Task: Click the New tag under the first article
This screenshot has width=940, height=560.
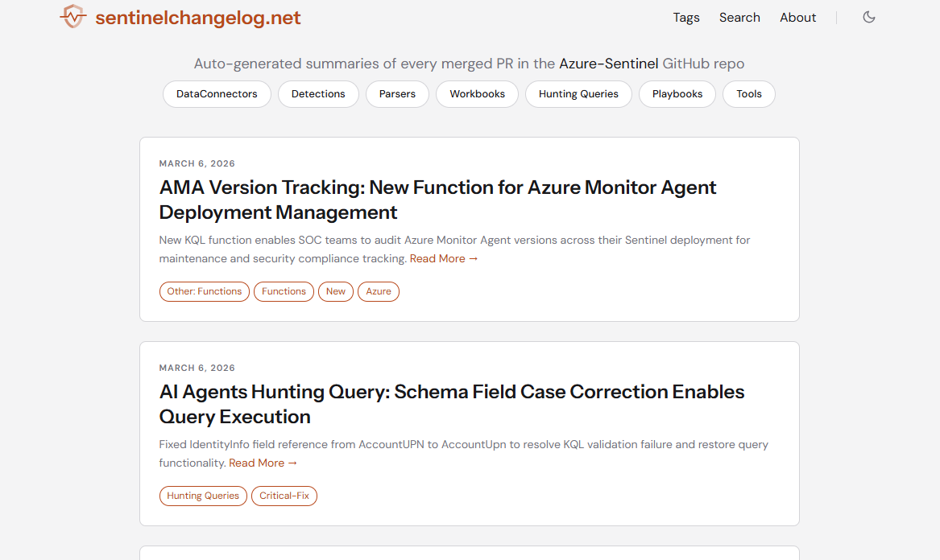Action: [336, 291]
